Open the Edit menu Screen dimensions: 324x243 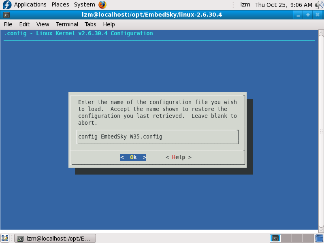(x=24, y=24)
